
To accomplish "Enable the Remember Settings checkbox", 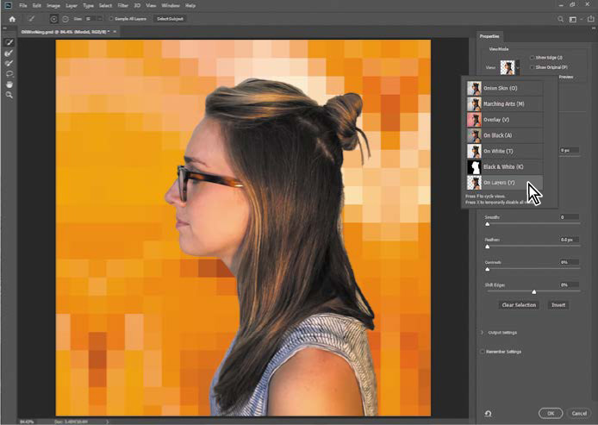I will (482, 351).
